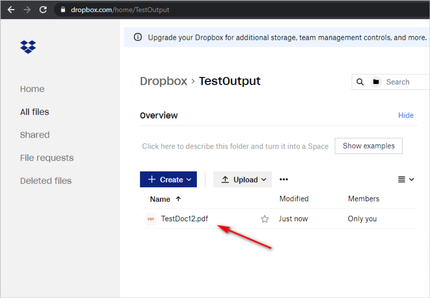
Task: Open Deleted files in sidebar
Action: 46,181
